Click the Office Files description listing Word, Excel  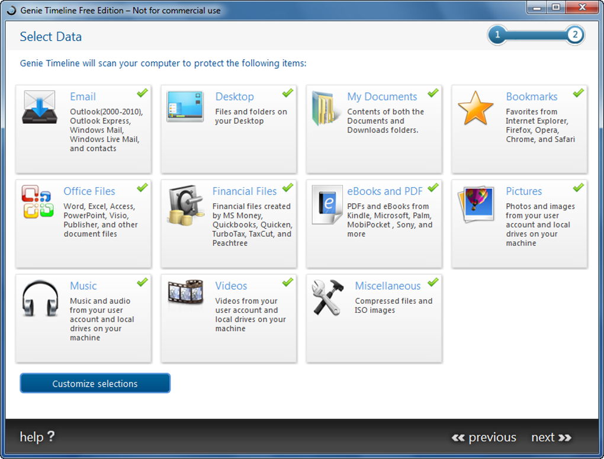coord(101,220)
